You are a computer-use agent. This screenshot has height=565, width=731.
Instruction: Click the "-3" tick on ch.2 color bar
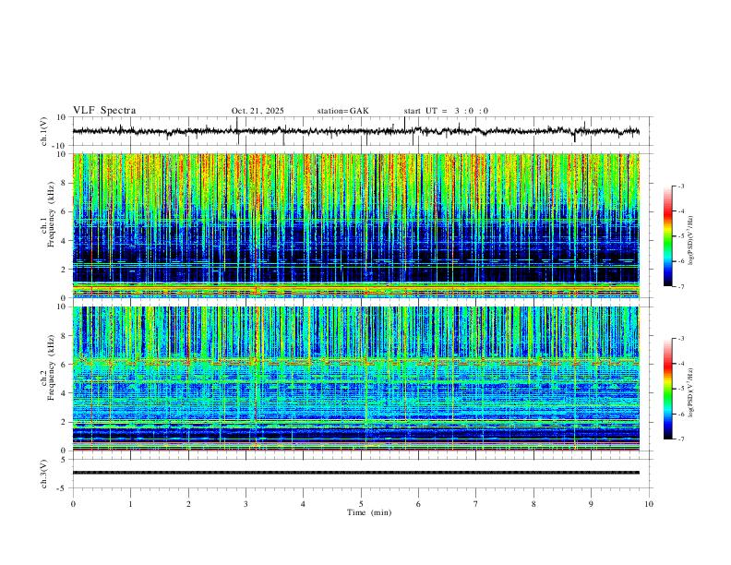click(680, 339)
